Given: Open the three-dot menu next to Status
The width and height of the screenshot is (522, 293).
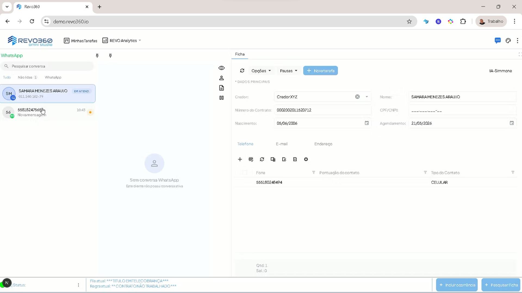Looking at the screenshot, I should click(x=78, y=285).
